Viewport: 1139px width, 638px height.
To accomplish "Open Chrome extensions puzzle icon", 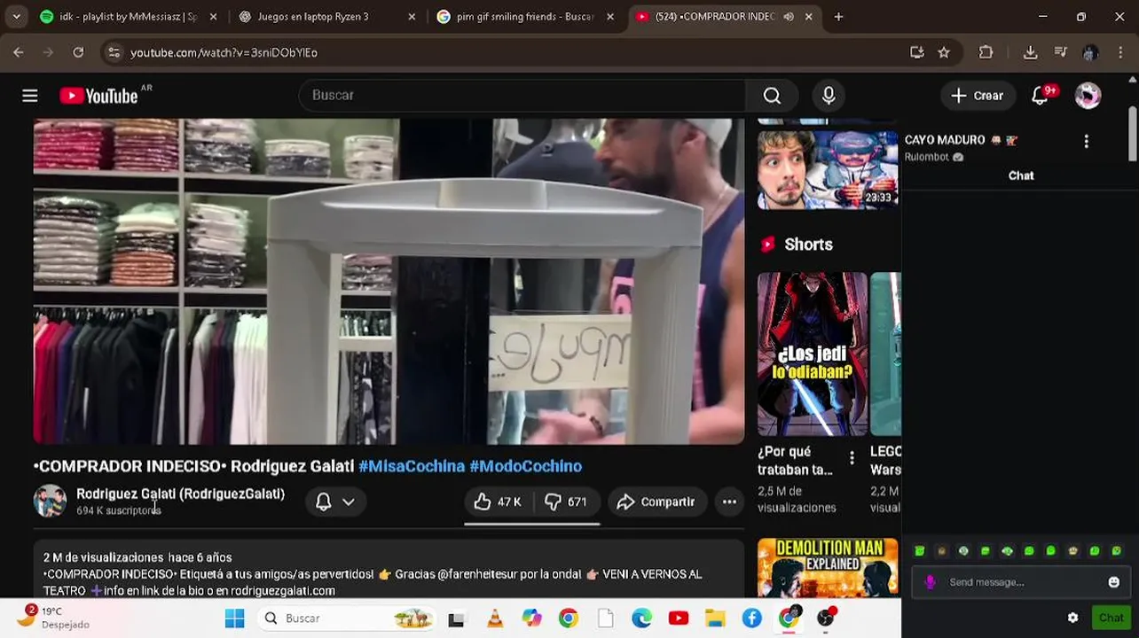I will tap(986, 52).
